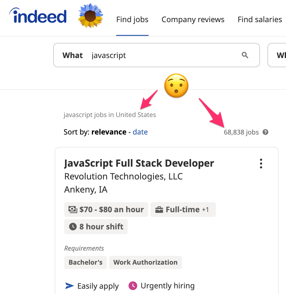Viewport: 286px width, 294px height.
Task: Go to Company reviews
Action: click(x=193, y=19)
